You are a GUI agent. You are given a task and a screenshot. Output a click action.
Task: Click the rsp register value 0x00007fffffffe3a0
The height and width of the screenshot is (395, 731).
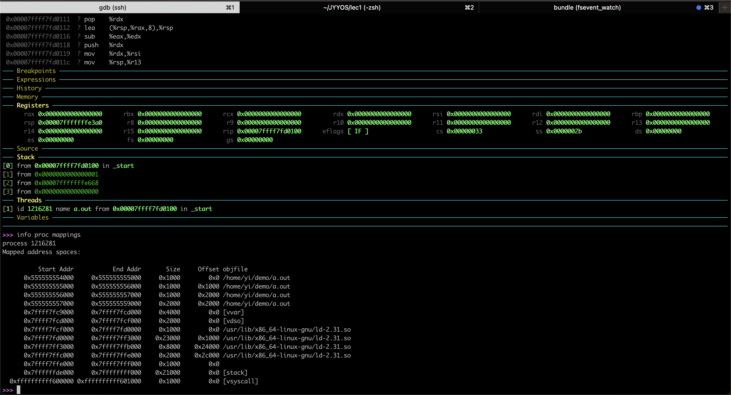[70, 123]
